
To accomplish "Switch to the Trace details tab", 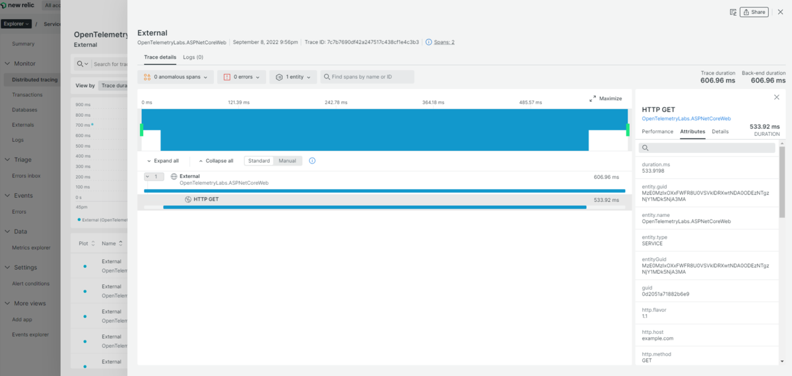I will 160,57.
